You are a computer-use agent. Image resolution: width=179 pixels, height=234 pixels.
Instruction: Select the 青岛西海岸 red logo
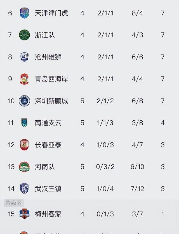coord(24,79)
